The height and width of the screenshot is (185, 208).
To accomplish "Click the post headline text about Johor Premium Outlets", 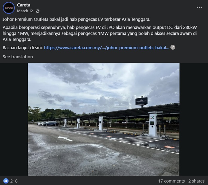I will coord(77,19).
